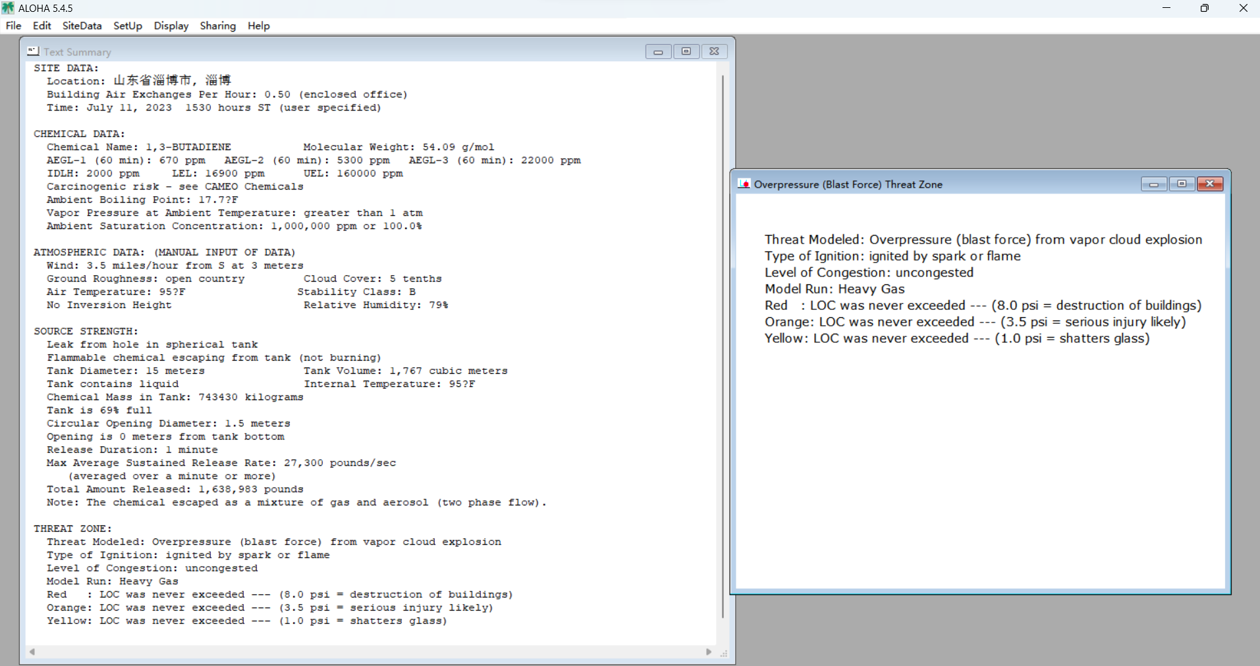Click "Circular Opening Diameter: 1.5 meters" line
The image size is (1260, 666).
pos(169,423)
